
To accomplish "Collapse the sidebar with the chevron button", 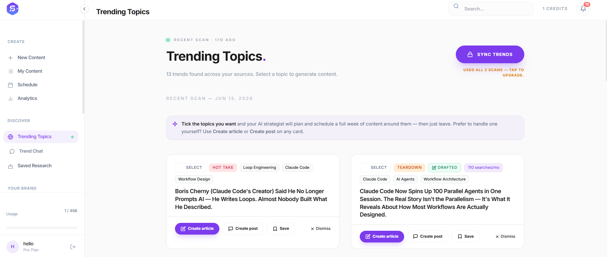I will [x=84, y=9].
